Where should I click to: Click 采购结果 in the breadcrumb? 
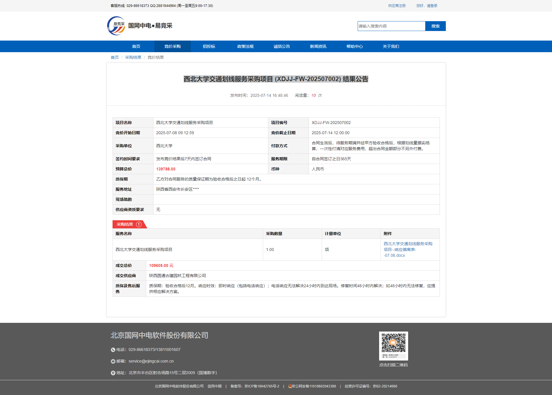pyautogui.click(x=133, y=57)
